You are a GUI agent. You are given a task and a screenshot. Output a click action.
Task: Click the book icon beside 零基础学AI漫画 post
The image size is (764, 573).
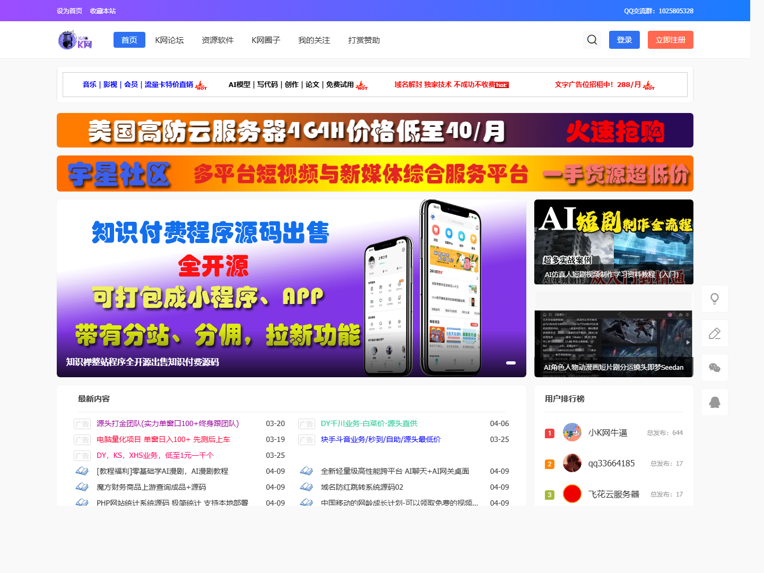(82, 471)
